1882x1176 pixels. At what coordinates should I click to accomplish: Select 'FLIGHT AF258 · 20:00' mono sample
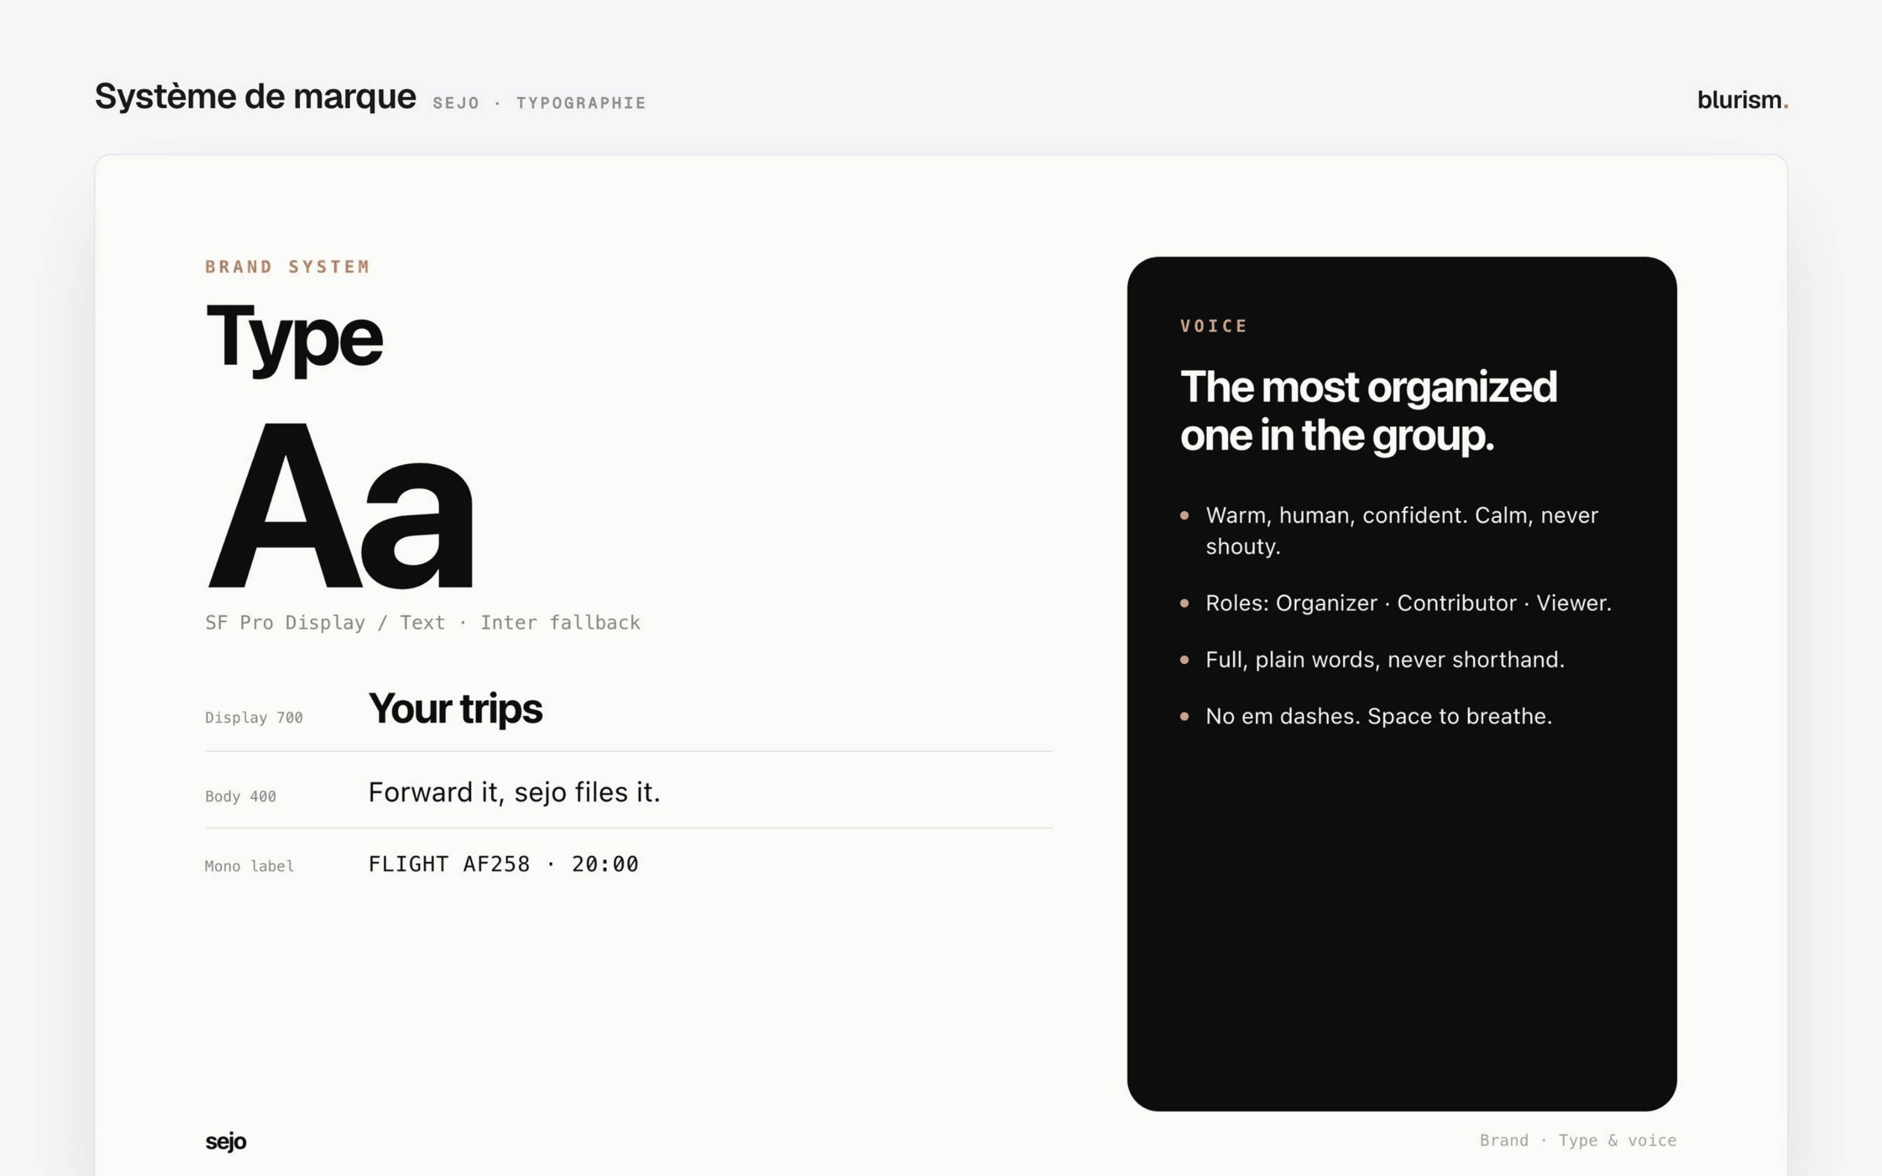tap(503, 864)
